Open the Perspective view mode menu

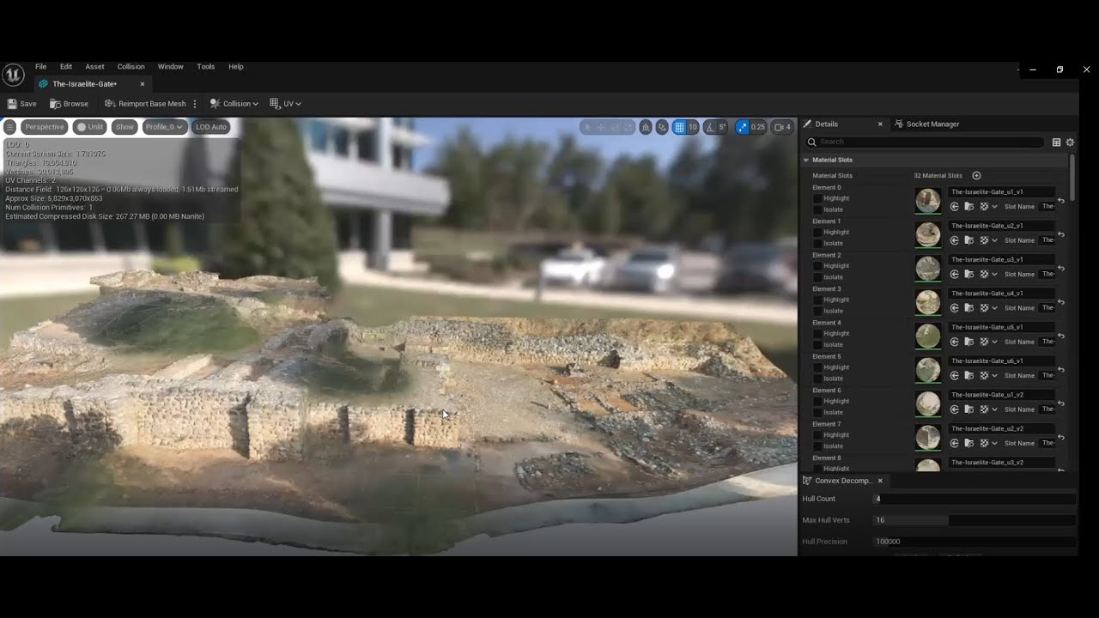[x=44, y=127]
